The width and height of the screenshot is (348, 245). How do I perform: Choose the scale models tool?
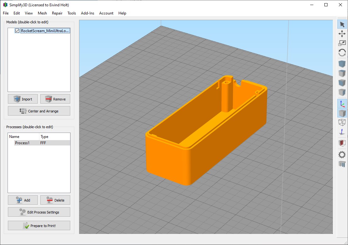coord(342,43)
